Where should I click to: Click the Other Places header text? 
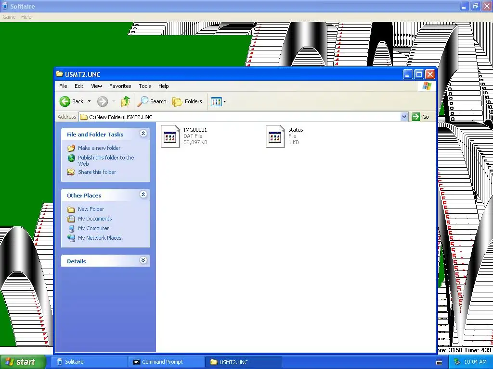coord(84,196)
